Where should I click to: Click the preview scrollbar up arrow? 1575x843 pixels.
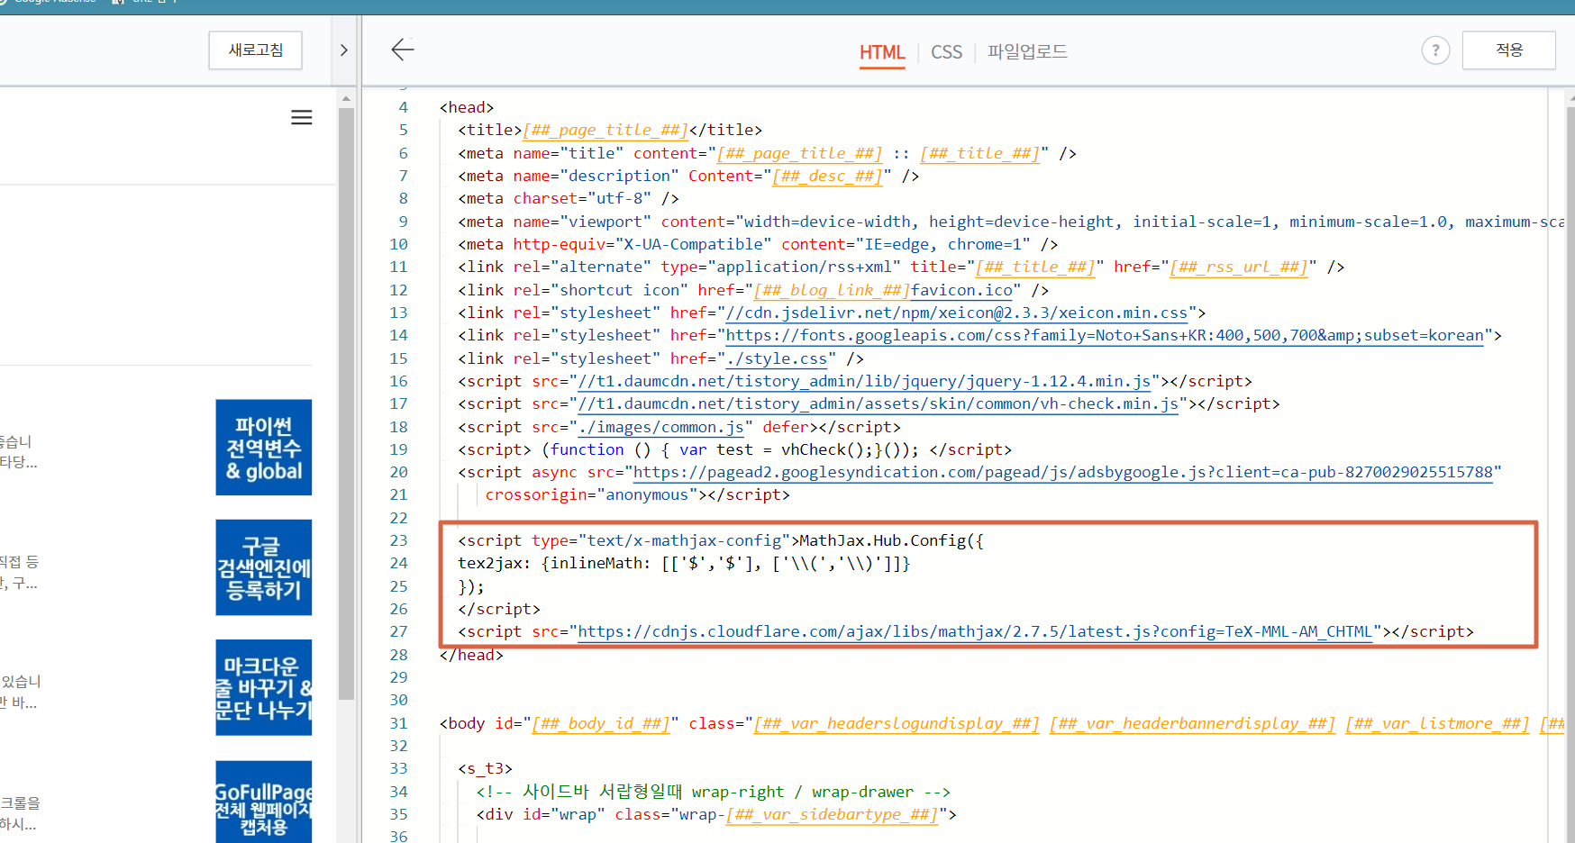pos(346,97)
